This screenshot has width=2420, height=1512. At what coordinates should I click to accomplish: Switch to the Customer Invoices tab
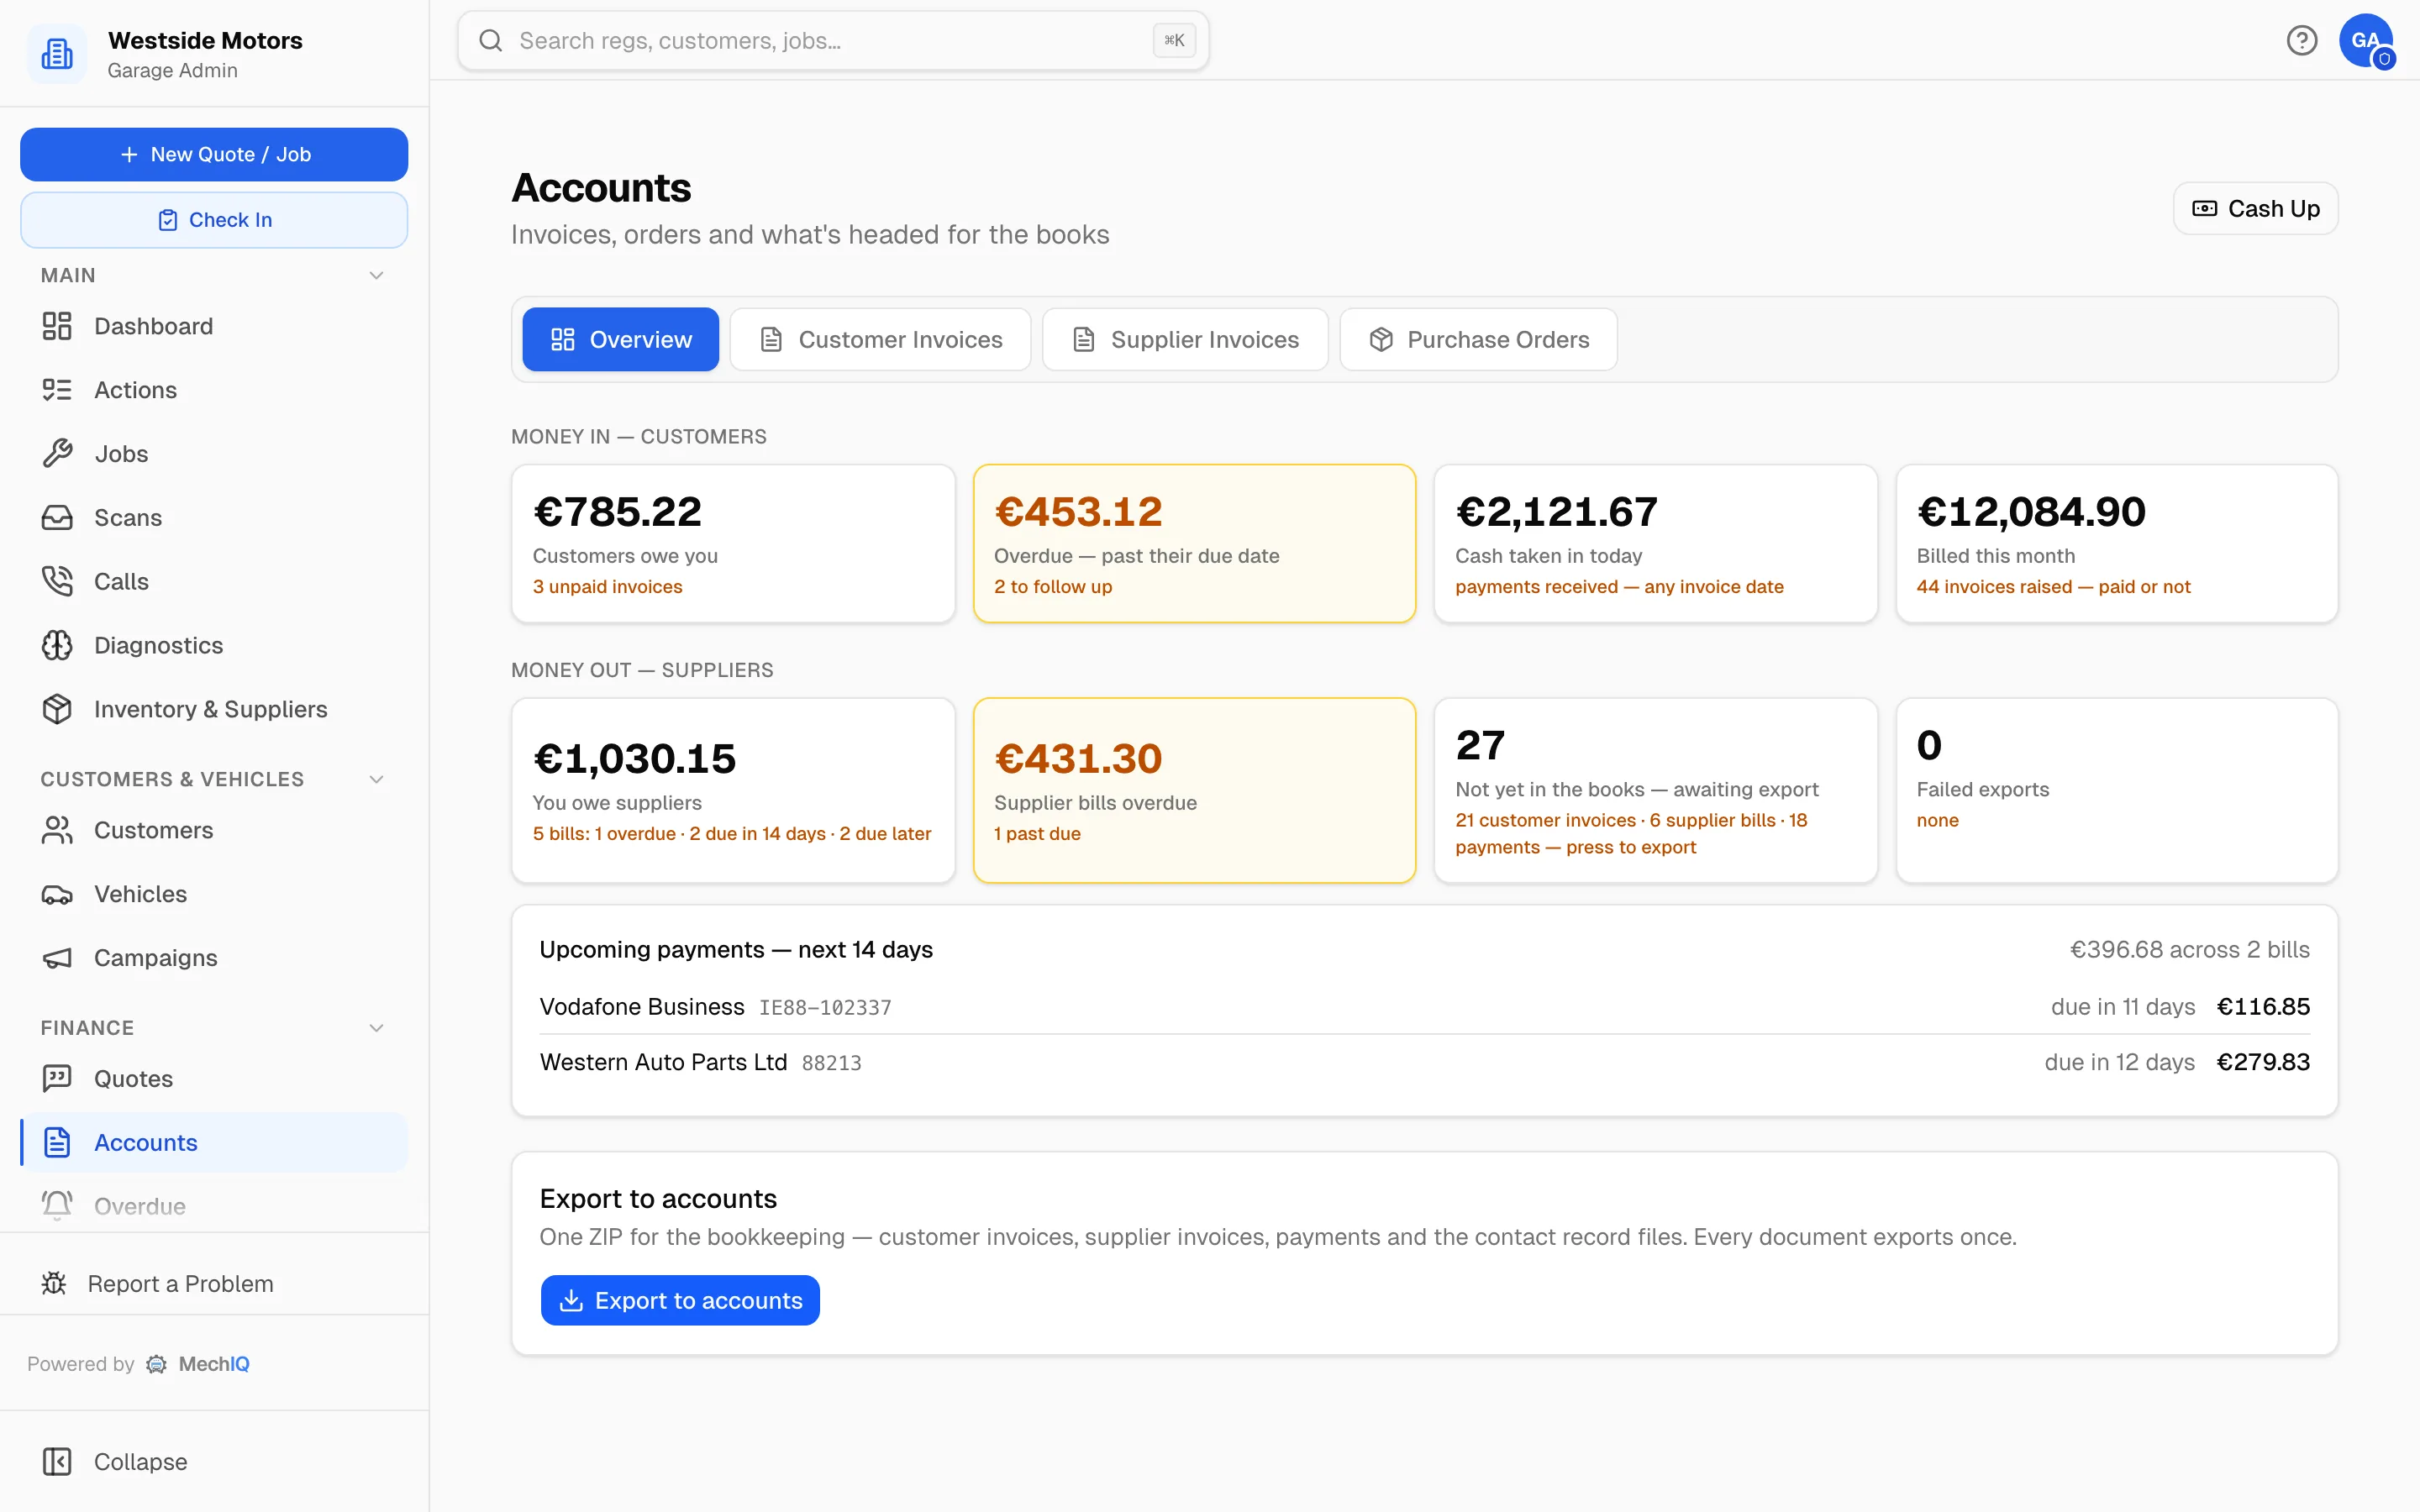pos(880,340)
